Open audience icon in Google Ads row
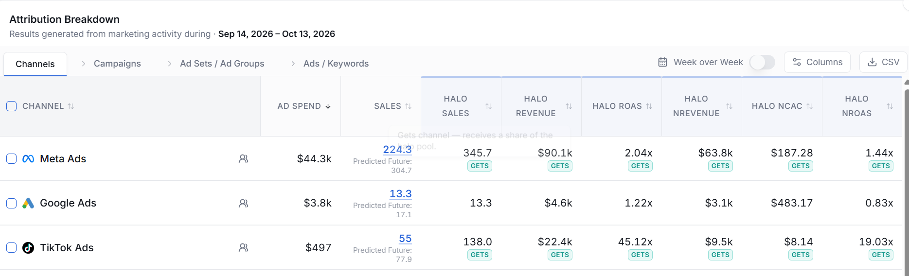 click(x=244, y=203)
